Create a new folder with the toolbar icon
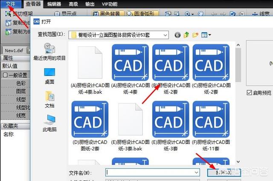 pos(195,34)
